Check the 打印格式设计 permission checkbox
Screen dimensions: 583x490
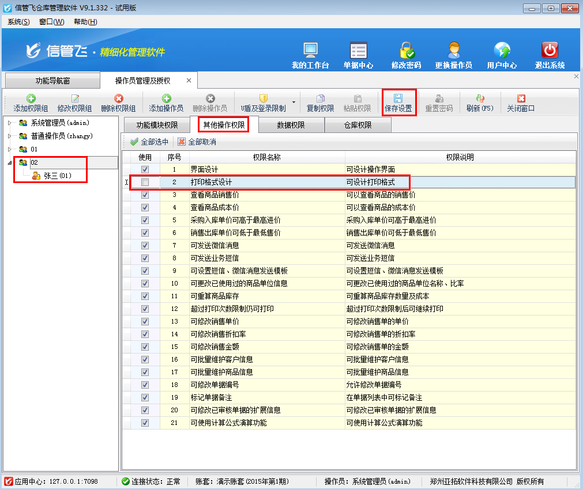(x=145, y=182)
